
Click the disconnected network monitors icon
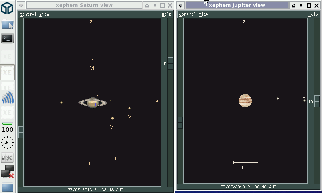coord(7,171)
